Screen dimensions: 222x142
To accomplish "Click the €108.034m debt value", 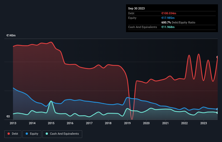I will [169, 13].
